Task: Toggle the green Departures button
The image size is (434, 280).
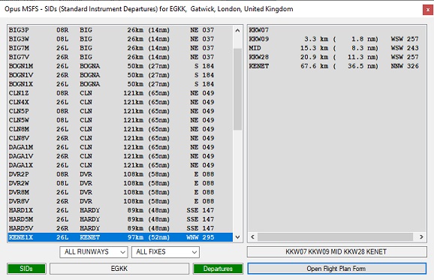Action: pos(218,269)
